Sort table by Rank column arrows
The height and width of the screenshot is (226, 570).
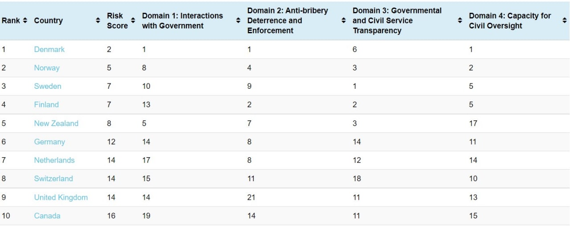click(x=25, y=20)
